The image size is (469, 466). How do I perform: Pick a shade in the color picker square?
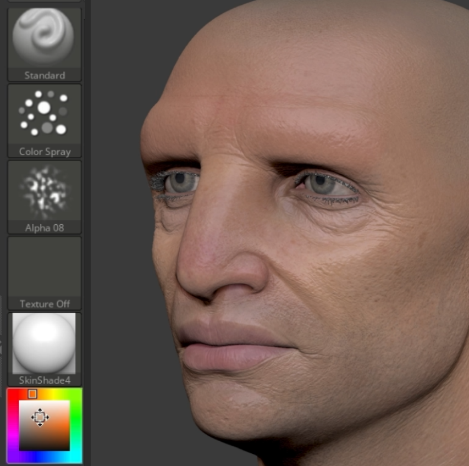pos(45,426)
